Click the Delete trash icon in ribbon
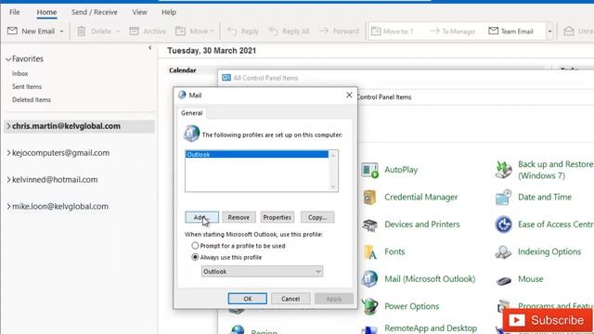 tap(82, 31)
